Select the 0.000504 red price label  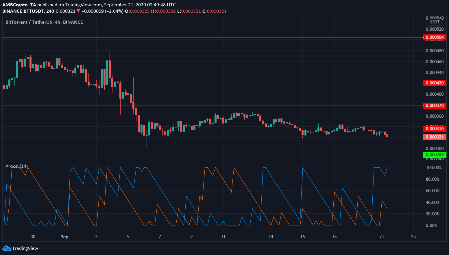pyautogui.click(x=435, y=37)
